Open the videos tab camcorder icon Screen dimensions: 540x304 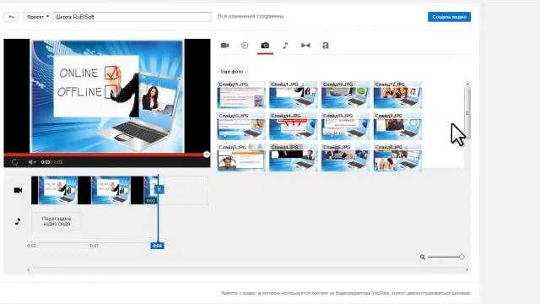point(224,45)
